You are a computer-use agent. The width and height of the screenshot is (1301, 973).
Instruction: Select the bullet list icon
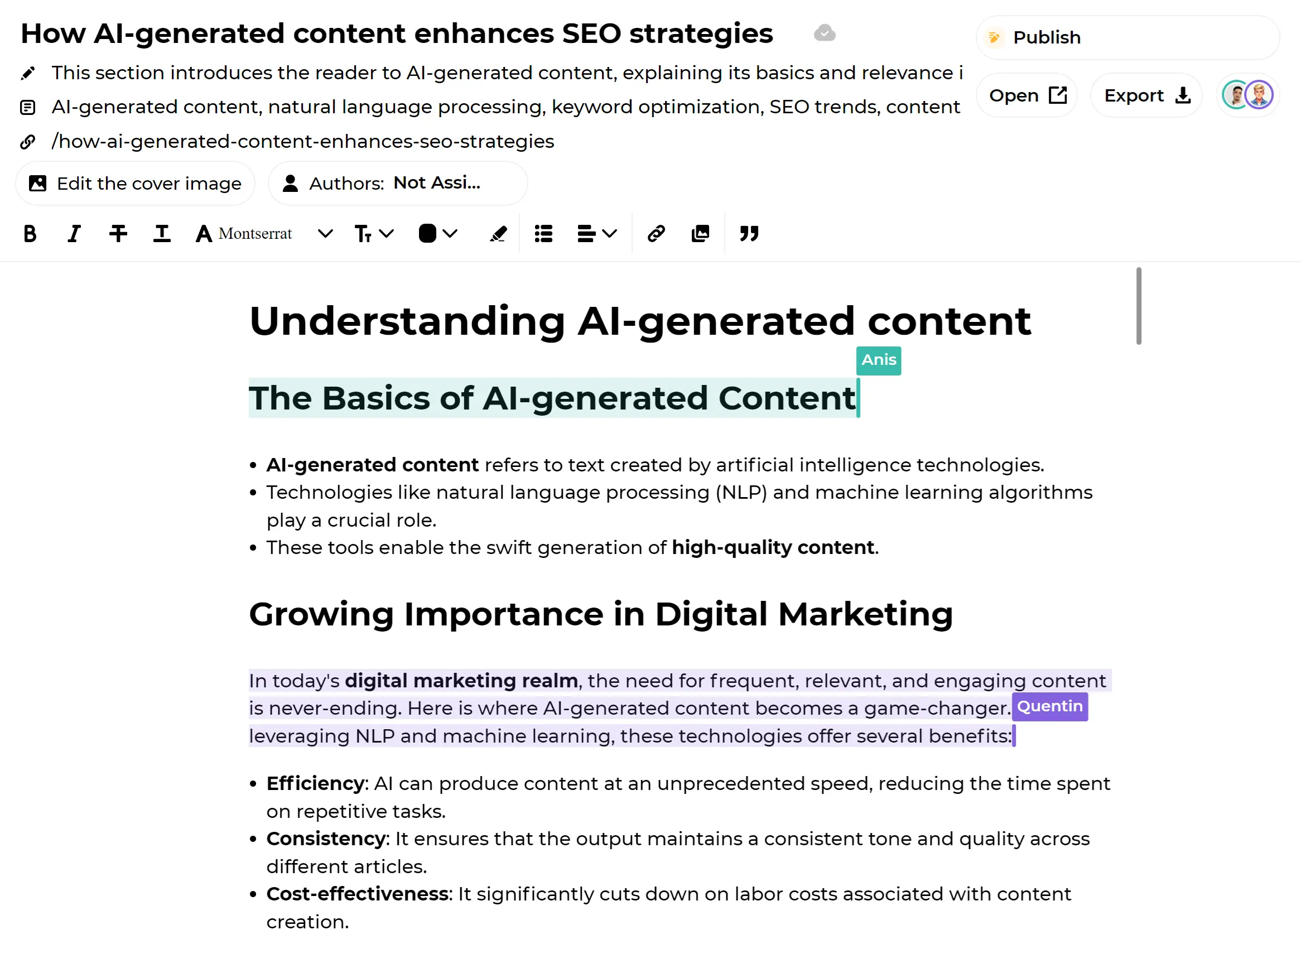pyautogui.click(x=543, y=234)
